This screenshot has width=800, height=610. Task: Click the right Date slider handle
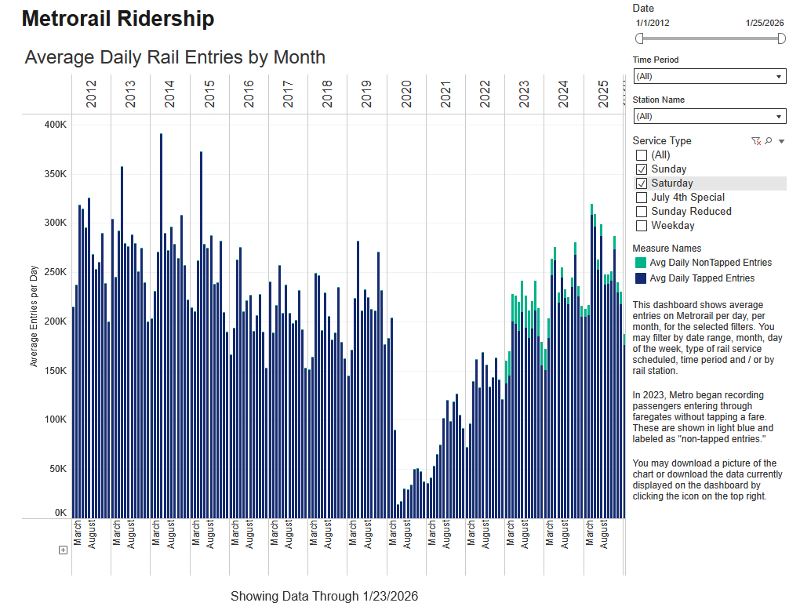click(782, 38)
